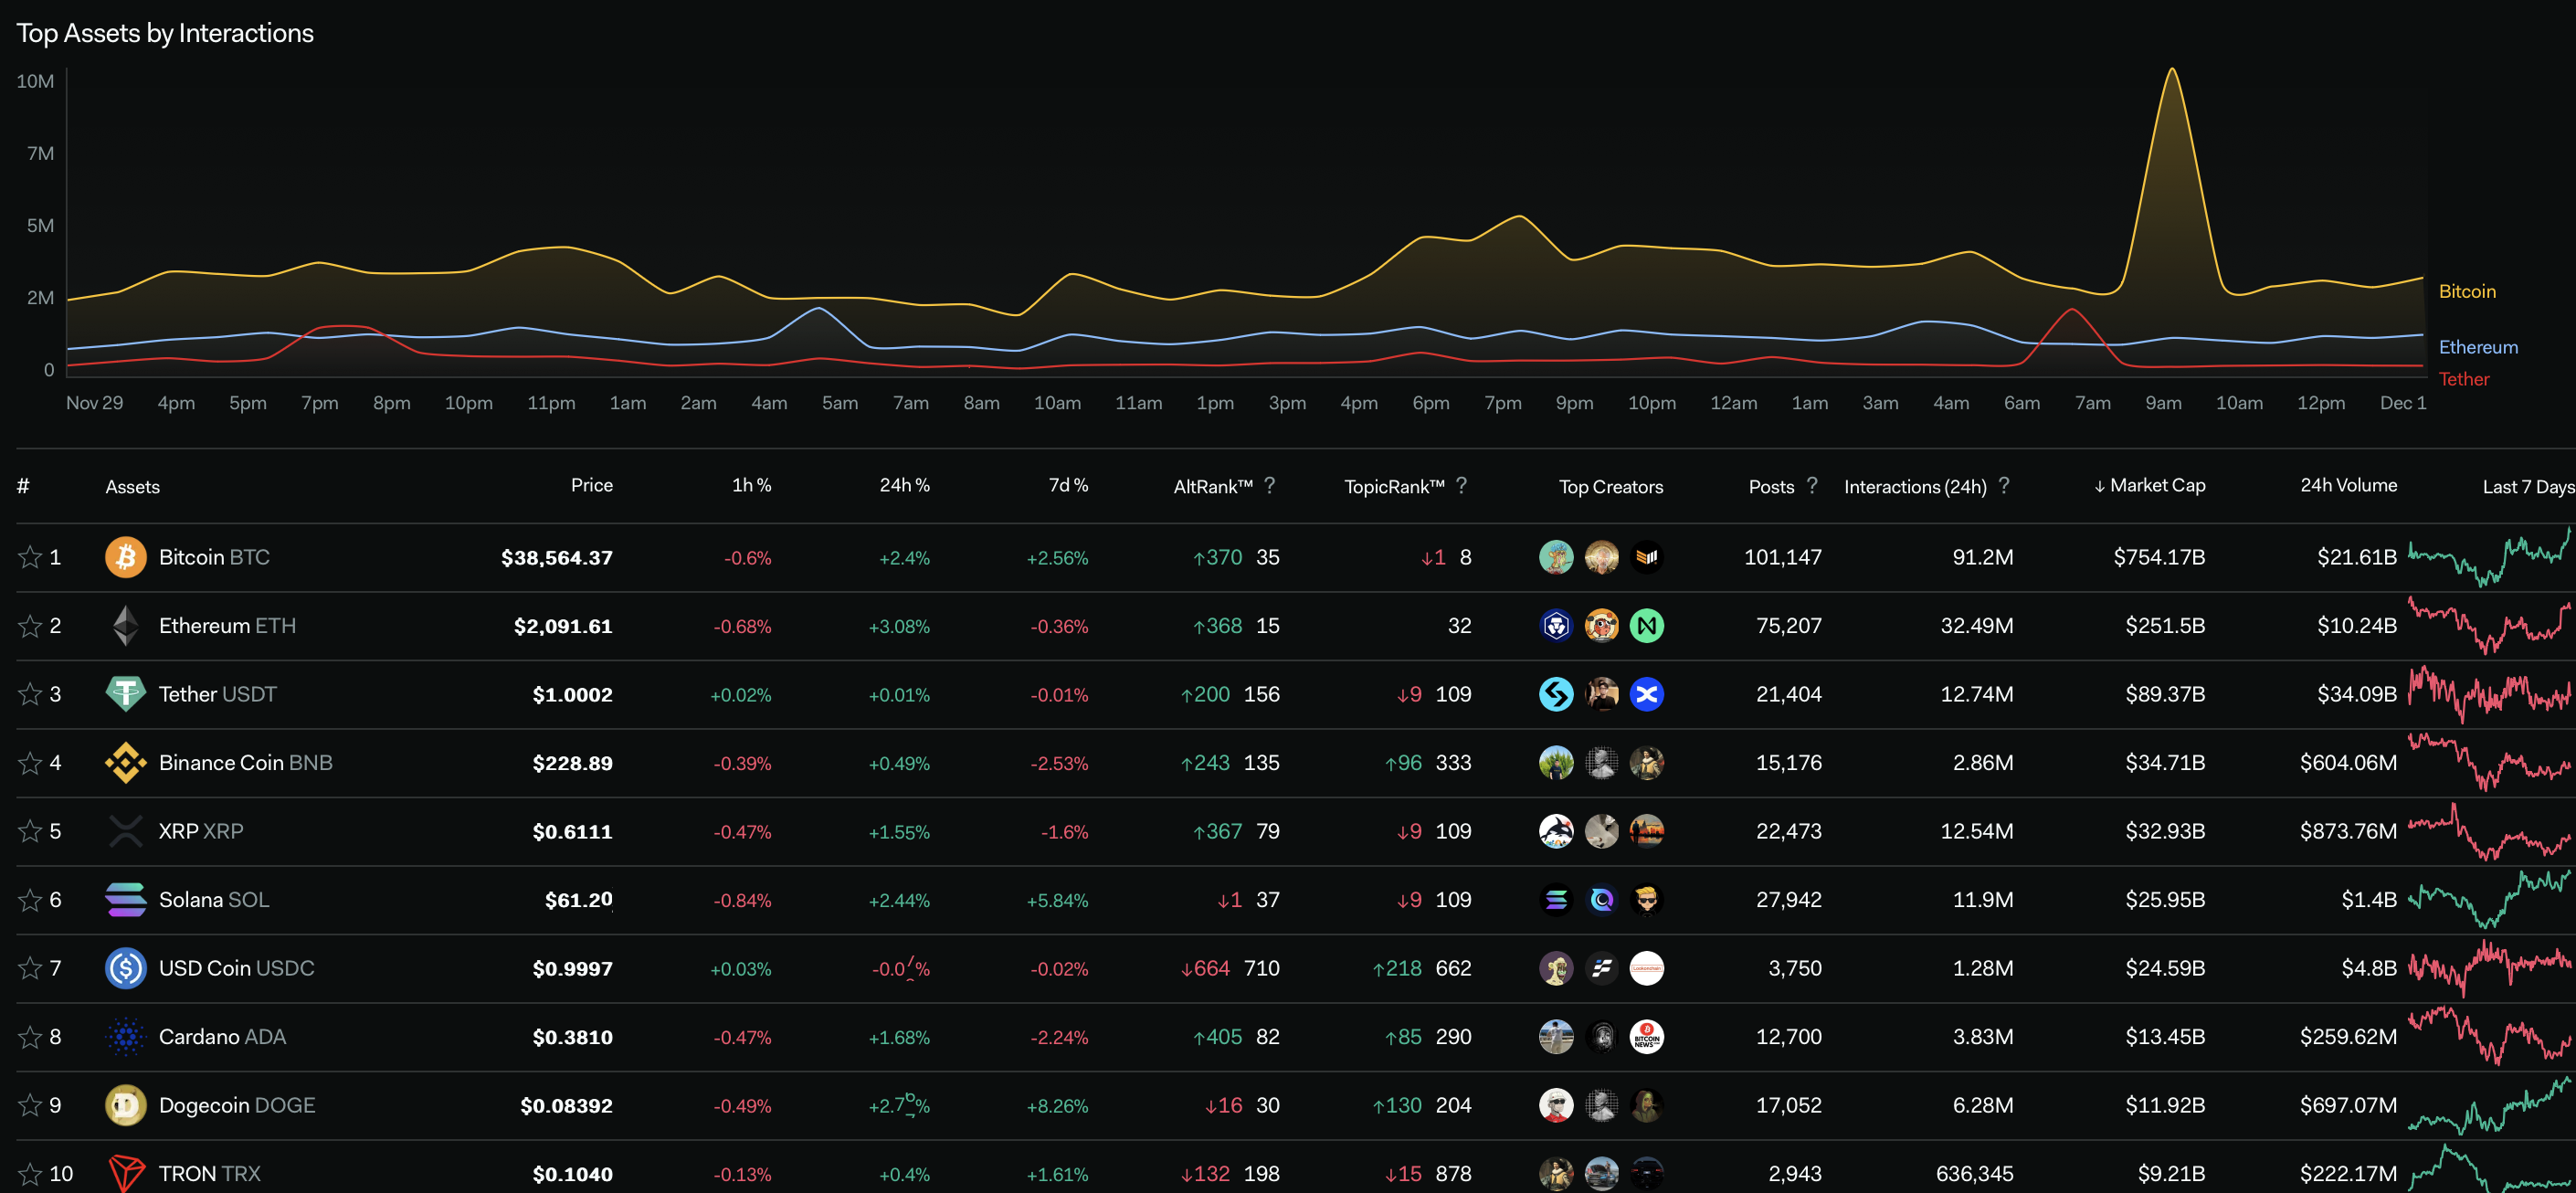
Task: Click the Dogecoin logo icon
Action: (126, 1105)
